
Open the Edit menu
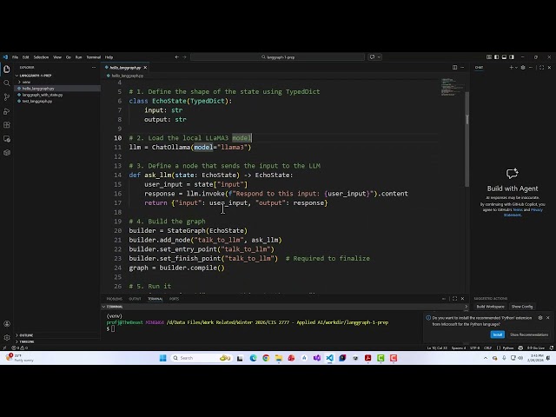pos(25,57)
